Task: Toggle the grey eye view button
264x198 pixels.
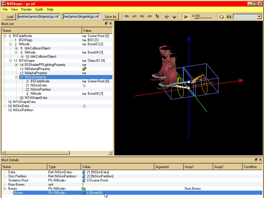Action: [150, 16]
